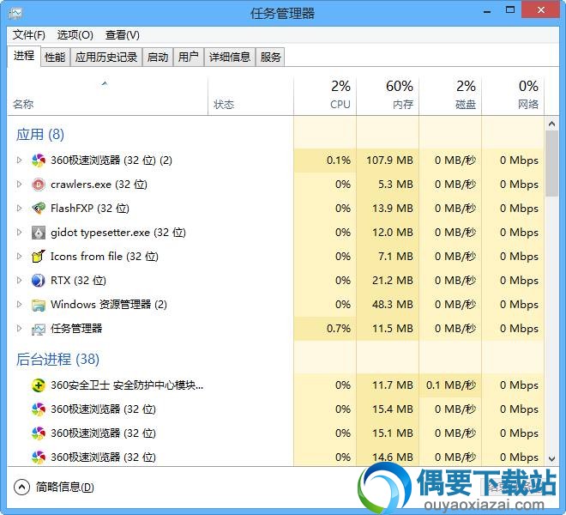This screenshot has height=515, width=566.
Task: Click the scrollbar up arrow
Action: point(551,124)
